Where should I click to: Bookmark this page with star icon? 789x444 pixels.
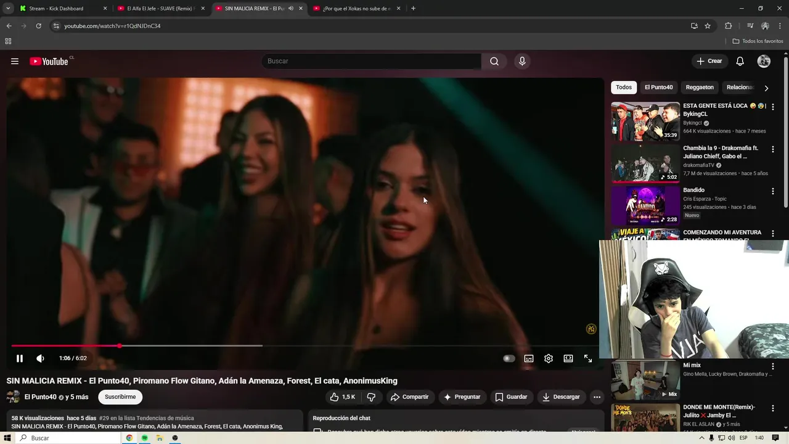tap(708, 26)
